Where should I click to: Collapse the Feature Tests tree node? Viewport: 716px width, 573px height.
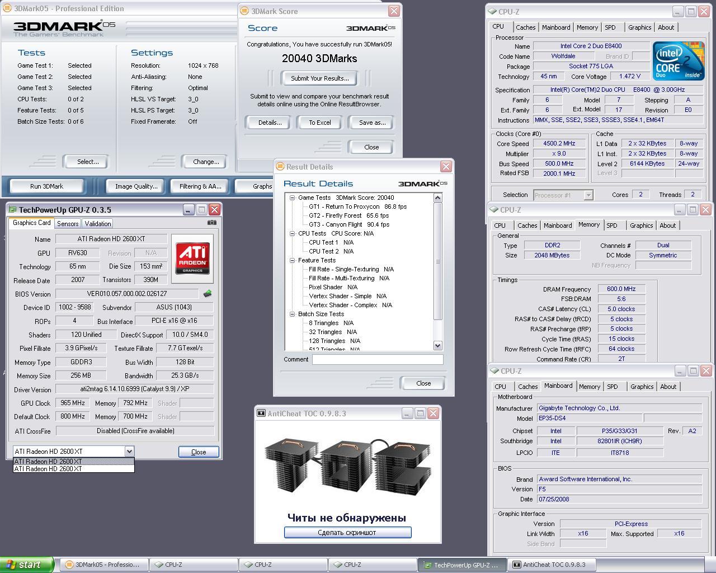[292, 260]
